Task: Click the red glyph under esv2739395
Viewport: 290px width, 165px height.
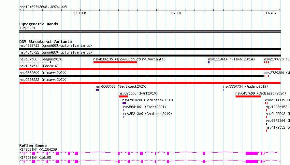Action: point(266,103)
